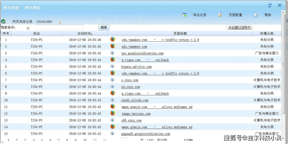Click the page configuration pencil icon

pos(220,15)
